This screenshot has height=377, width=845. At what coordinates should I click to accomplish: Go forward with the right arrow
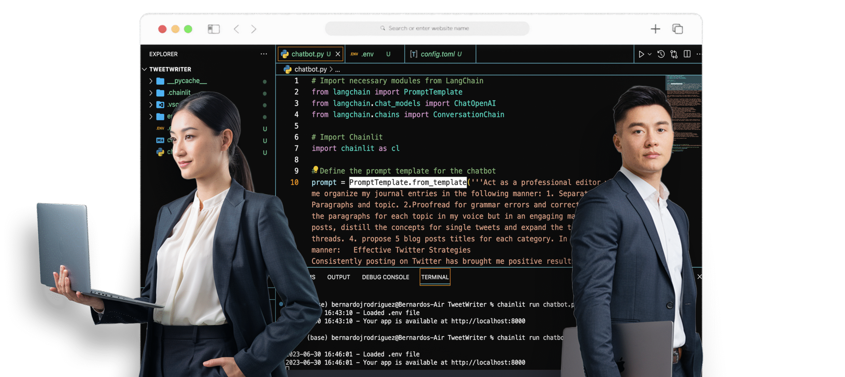(x=253, y=29)
